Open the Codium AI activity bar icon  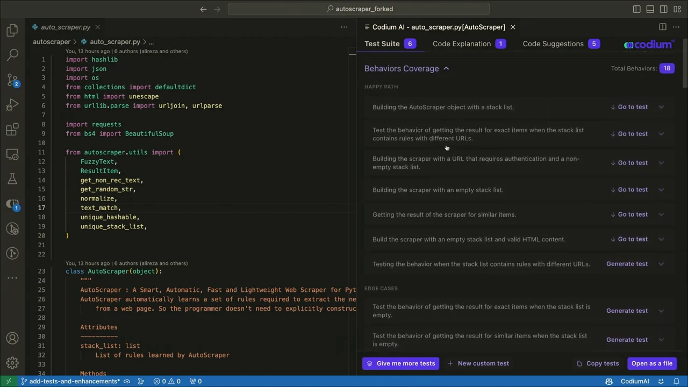(x=12, y=204)
